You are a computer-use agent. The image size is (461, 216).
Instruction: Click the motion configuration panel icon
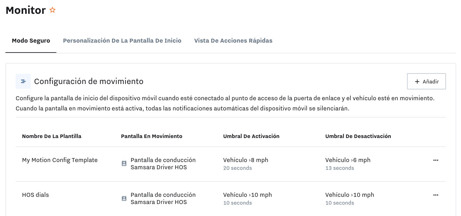pyautogui.click(x=23, y=81)
